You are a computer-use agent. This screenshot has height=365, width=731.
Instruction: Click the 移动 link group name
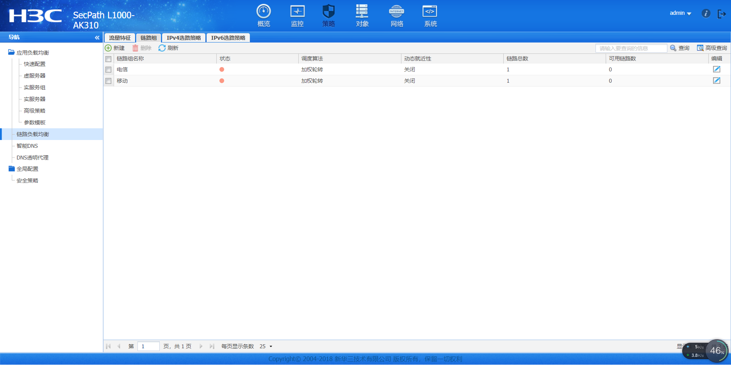tap(122, 81)
